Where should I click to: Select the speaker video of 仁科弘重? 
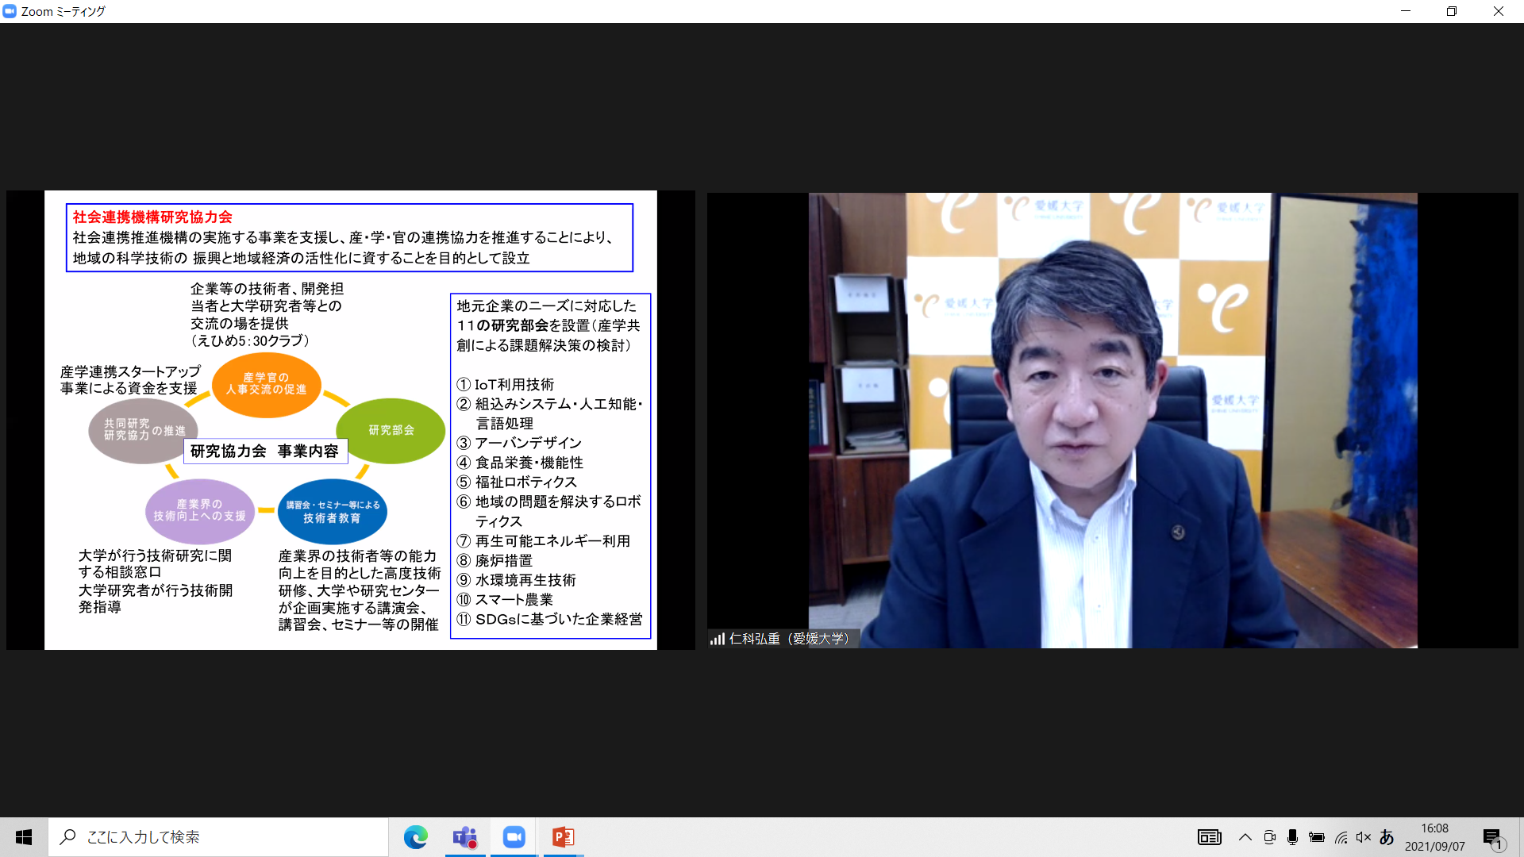pyautogui.click(x=1113, y=420)
